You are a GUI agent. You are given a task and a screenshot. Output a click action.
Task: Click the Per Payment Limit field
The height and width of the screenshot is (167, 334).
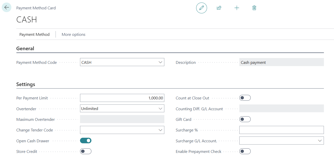coord(122,98)
